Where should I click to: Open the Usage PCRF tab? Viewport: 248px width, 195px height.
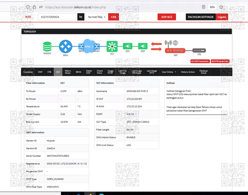[x=111, y=72]
